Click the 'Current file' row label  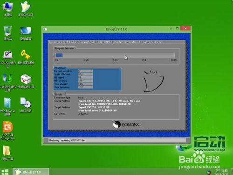point(60,114)
